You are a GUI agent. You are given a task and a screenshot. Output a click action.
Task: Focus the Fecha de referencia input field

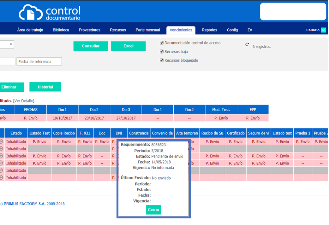point(39,61)
